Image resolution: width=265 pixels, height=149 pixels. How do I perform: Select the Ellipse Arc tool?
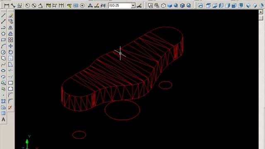(x=3, y=77)
